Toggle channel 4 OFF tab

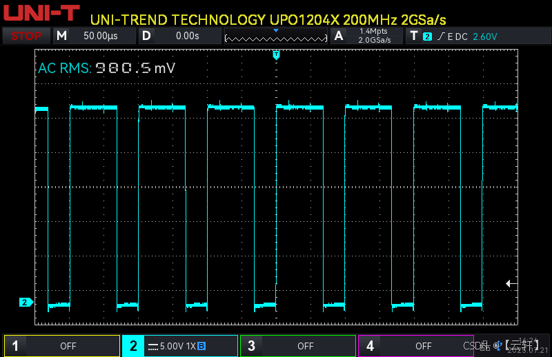click(x=416, y=346)
